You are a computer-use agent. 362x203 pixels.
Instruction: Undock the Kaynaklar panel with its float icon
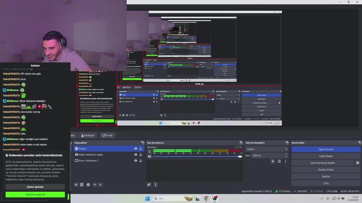(143, 143)
